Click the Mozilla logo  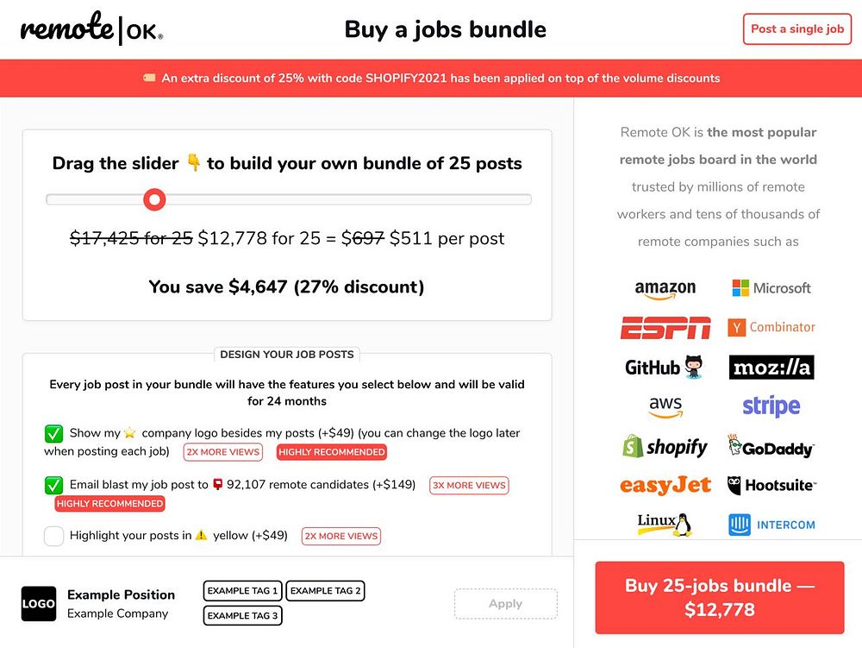[771, 368]
